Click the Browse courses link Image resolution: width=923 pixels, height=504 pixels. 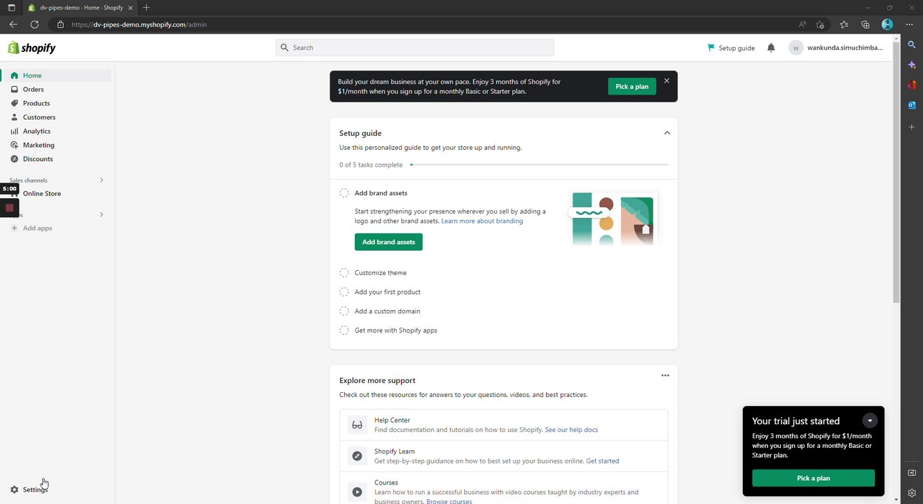click(x=449, y=502)
